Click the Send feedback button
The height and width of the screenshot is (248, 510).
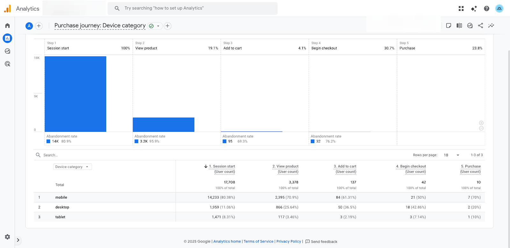(x=321, y=242)
